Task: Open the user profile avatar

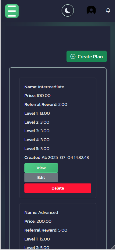Action: click(91, 10)
